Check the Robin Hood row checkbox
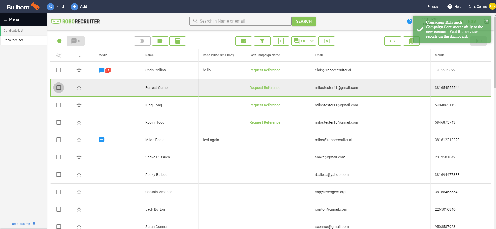 (x=59, y=122)
